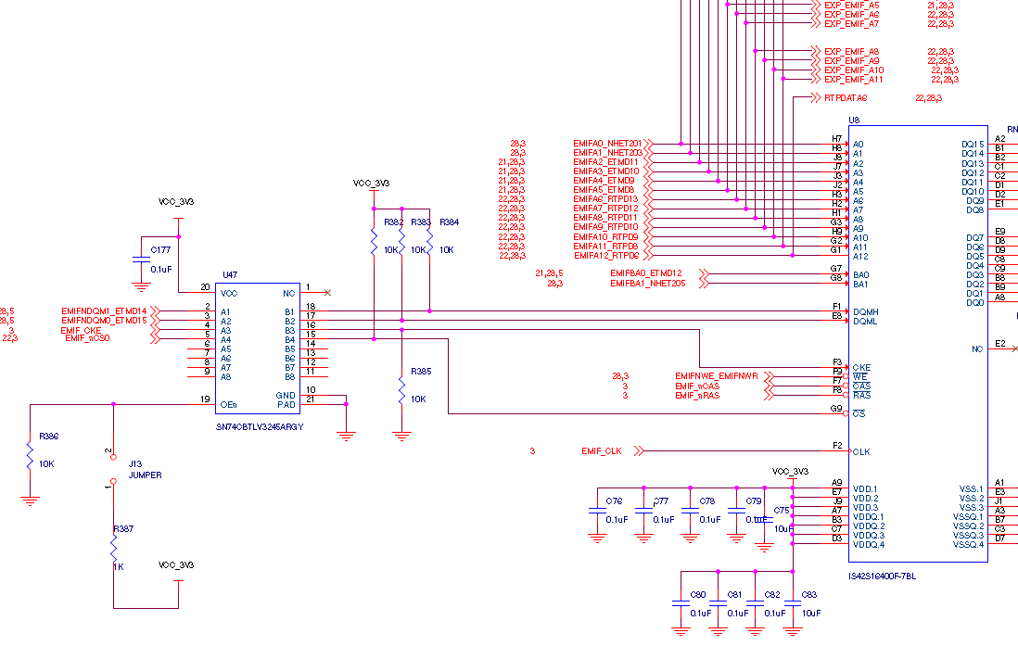
Task: Select resistor R386 label
Action: click(49, 437)
